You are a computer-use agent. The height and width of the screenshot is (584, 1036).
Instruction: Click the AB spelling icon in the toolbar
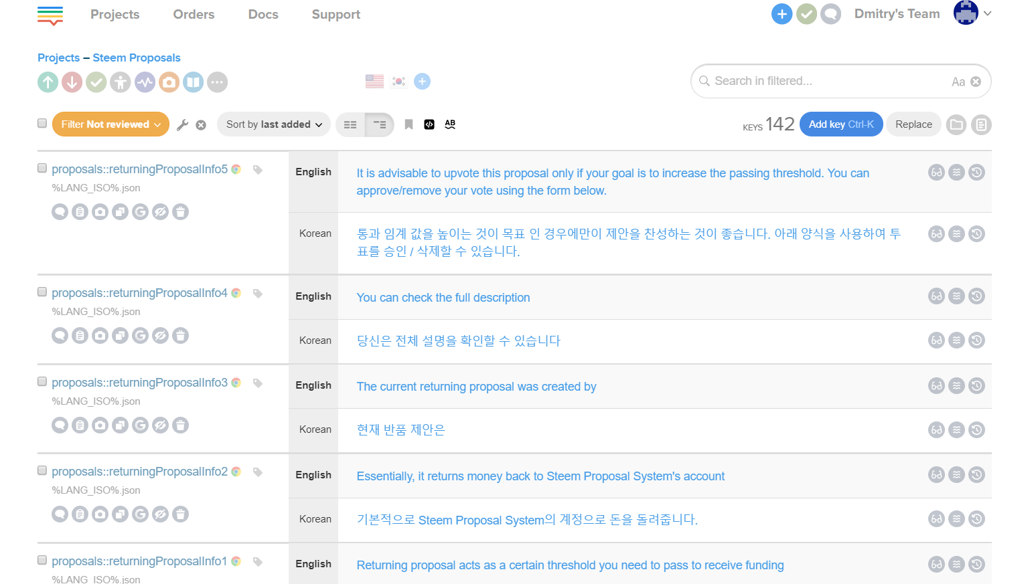(x=450, y=124)
